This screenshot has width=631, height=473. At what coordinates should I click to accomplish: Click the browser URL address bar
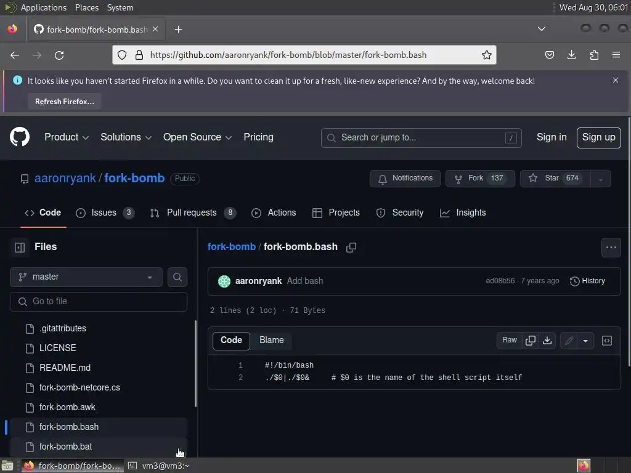coord(304,55)
